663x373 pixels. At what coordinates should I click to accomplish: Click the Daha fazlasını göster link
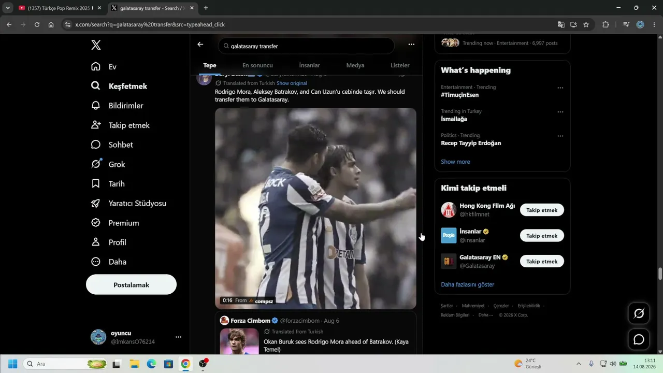click(x=467, y=284)
